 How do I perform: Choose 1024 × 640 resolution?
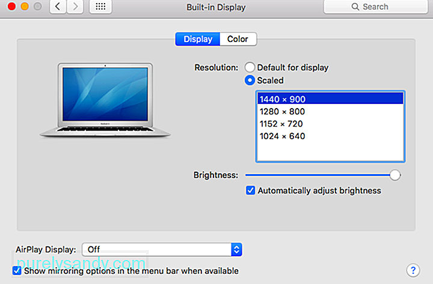click(x=330, y=136)
